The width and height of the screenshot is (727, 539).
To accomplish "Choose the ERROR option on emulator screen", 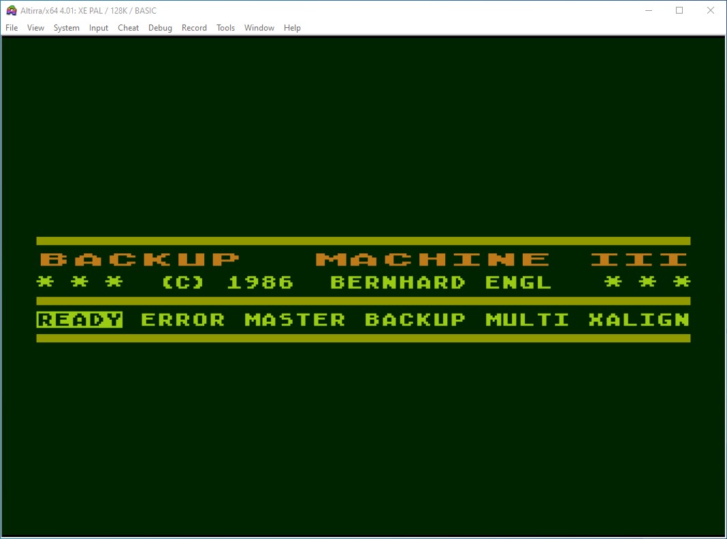I will (182, 319).
